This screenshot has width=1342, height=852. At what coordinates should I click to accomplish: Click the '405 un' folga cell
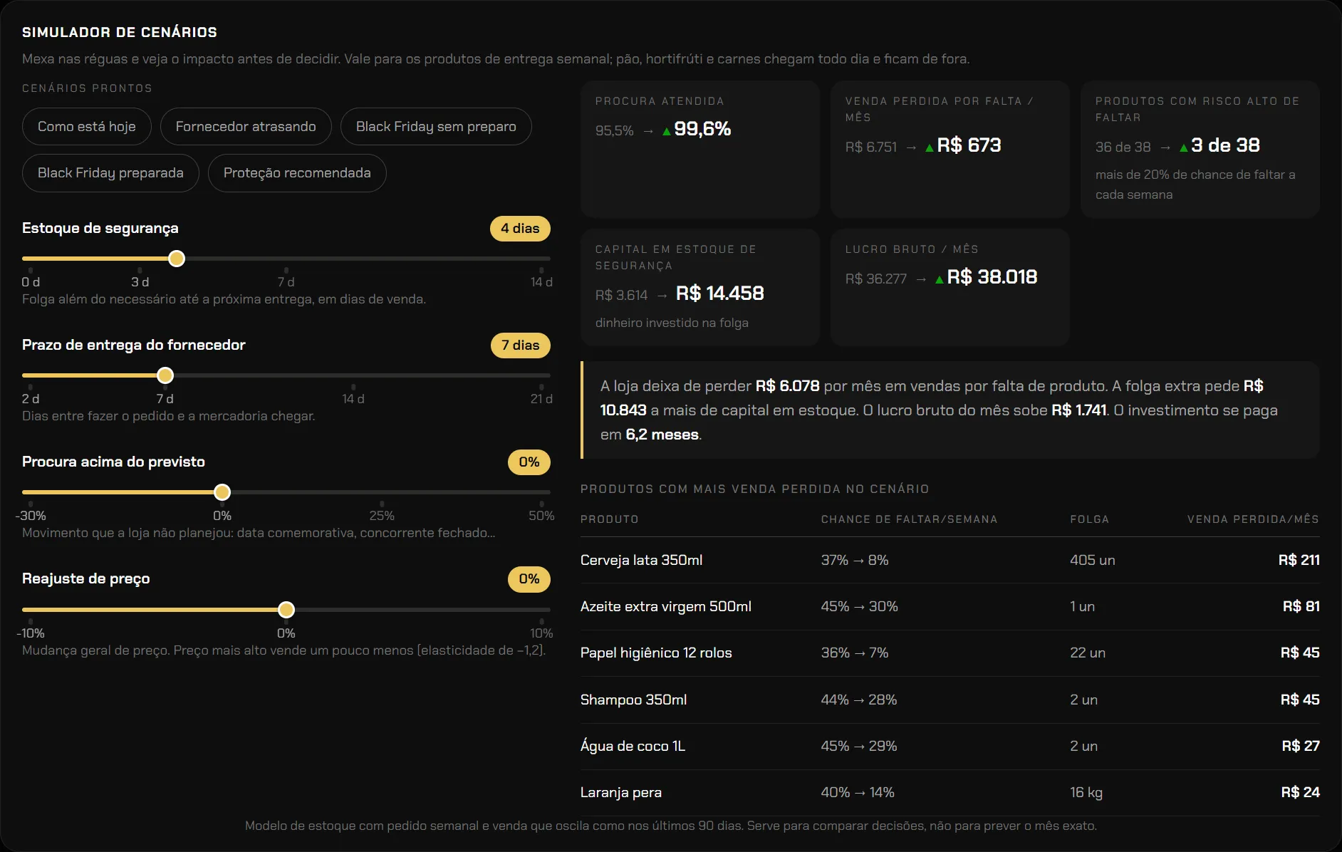pyautogui.click(x=1093, y=560)
